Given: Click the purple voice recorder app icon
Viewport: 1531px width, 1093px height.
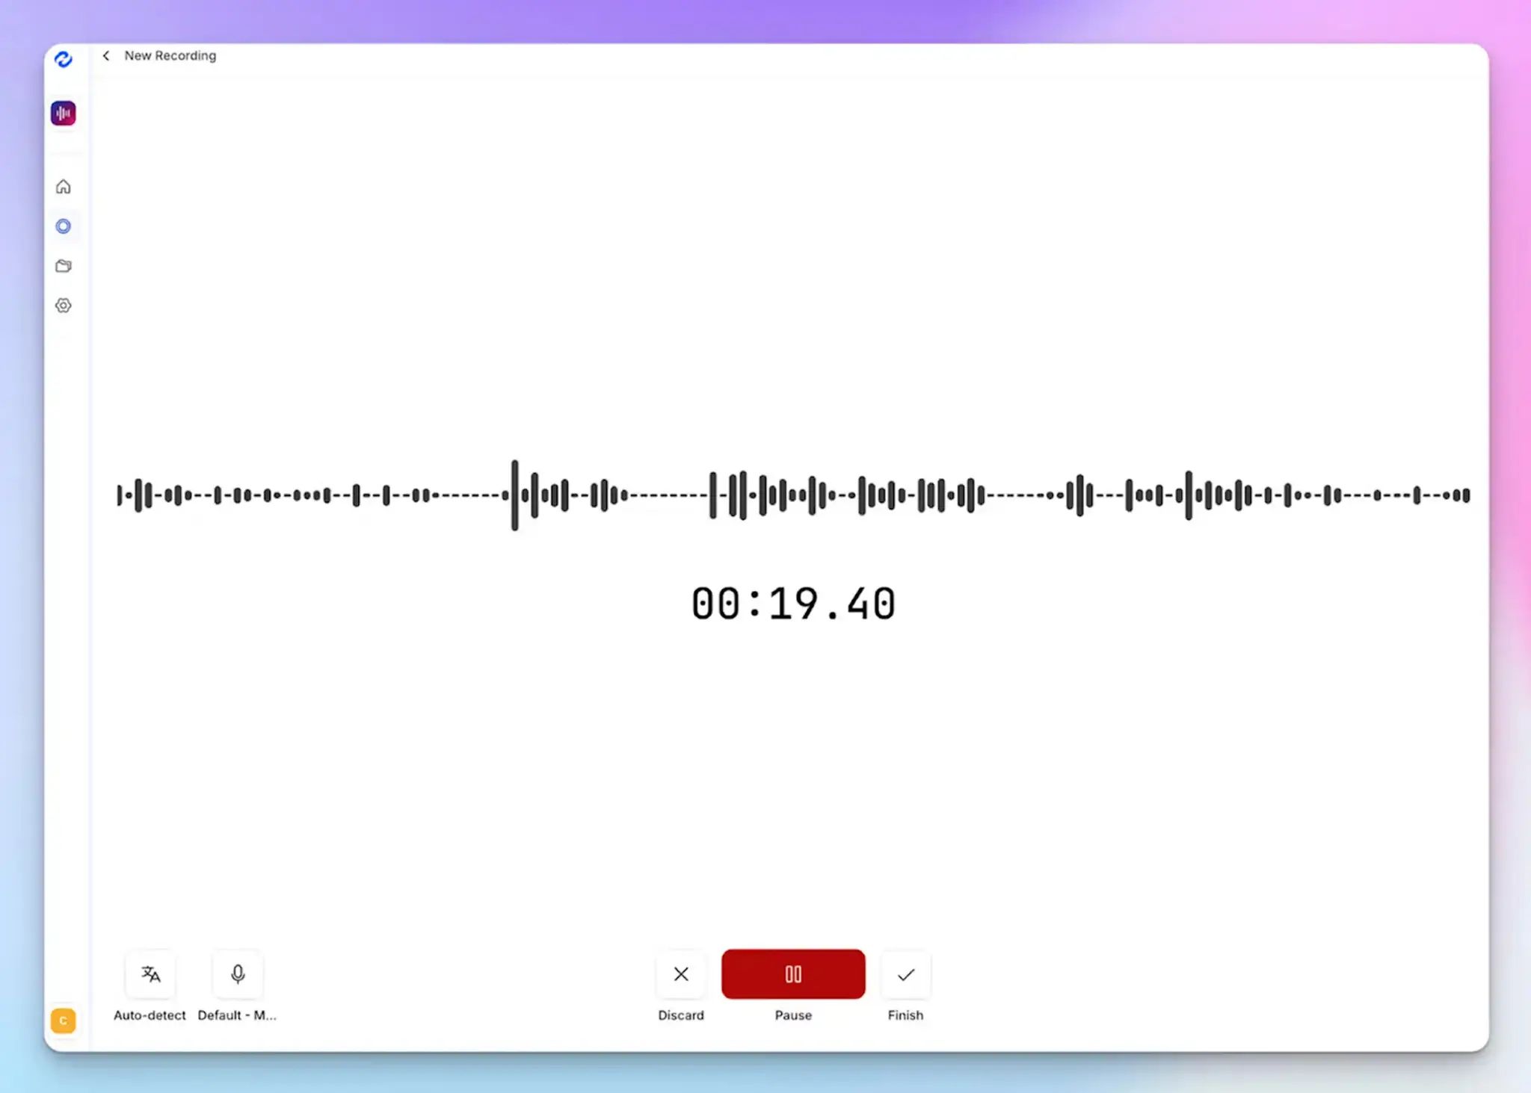Looking at the screenshot, I should (x=64, y=113).
